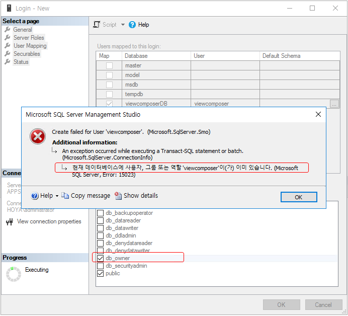Select the viewcomposerDB database cell
Image resolution: width=348 pixels, height=316 pixels.
[x=156, y=103]
